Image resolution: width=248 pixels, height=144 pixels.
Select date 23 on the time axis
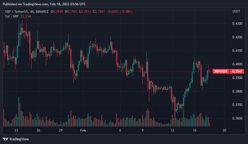click(x=16, y=130)
